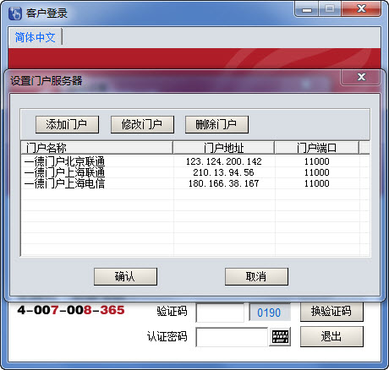Click the 退出 button

pos(331,336)
